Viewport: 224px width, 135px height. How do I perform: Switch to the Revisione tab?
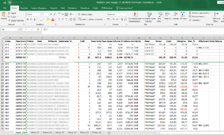73,8
